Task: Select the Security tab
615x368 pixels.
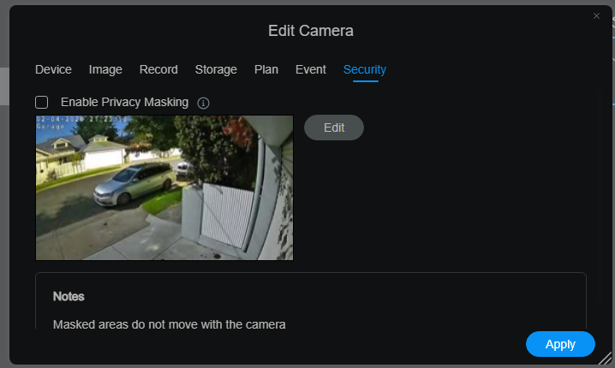Action: click(365, 70)
